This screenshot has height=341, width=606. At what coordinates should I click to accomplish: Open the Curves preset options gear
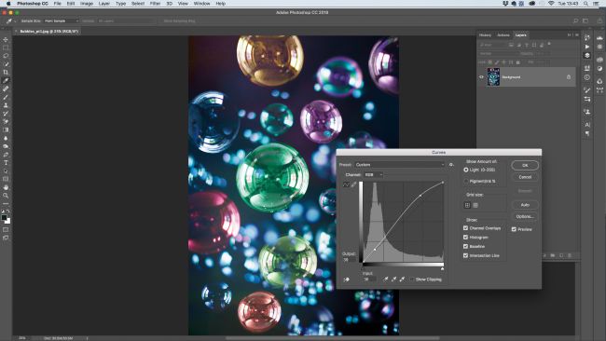[x=451, y=165]
